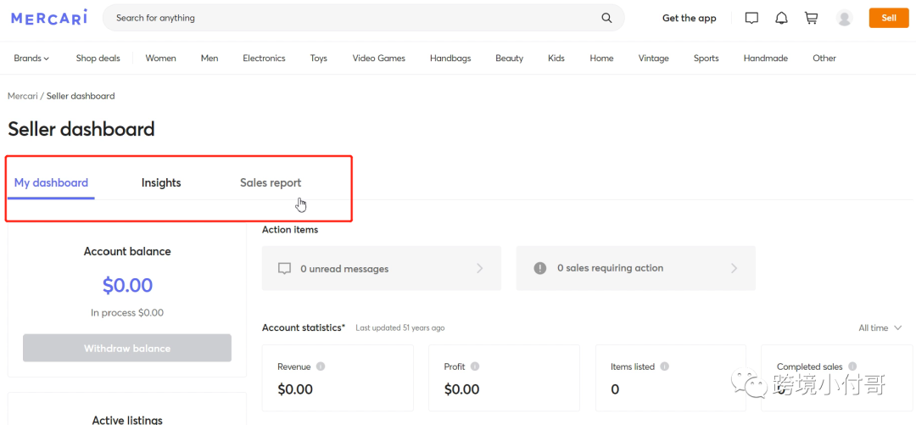The width and height of the screenshot is (916, 425).
Task: Click the Get the app link
Action: pyautogui.click(x=689, y=18)
